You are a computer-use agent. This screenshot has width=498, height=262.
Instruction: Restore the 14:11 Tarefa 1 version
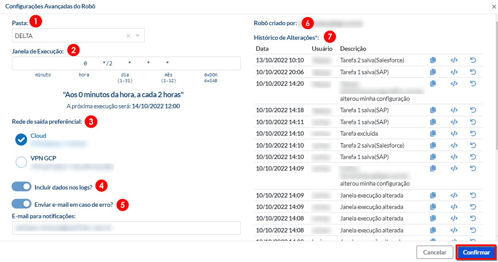[x=473, y=122]
